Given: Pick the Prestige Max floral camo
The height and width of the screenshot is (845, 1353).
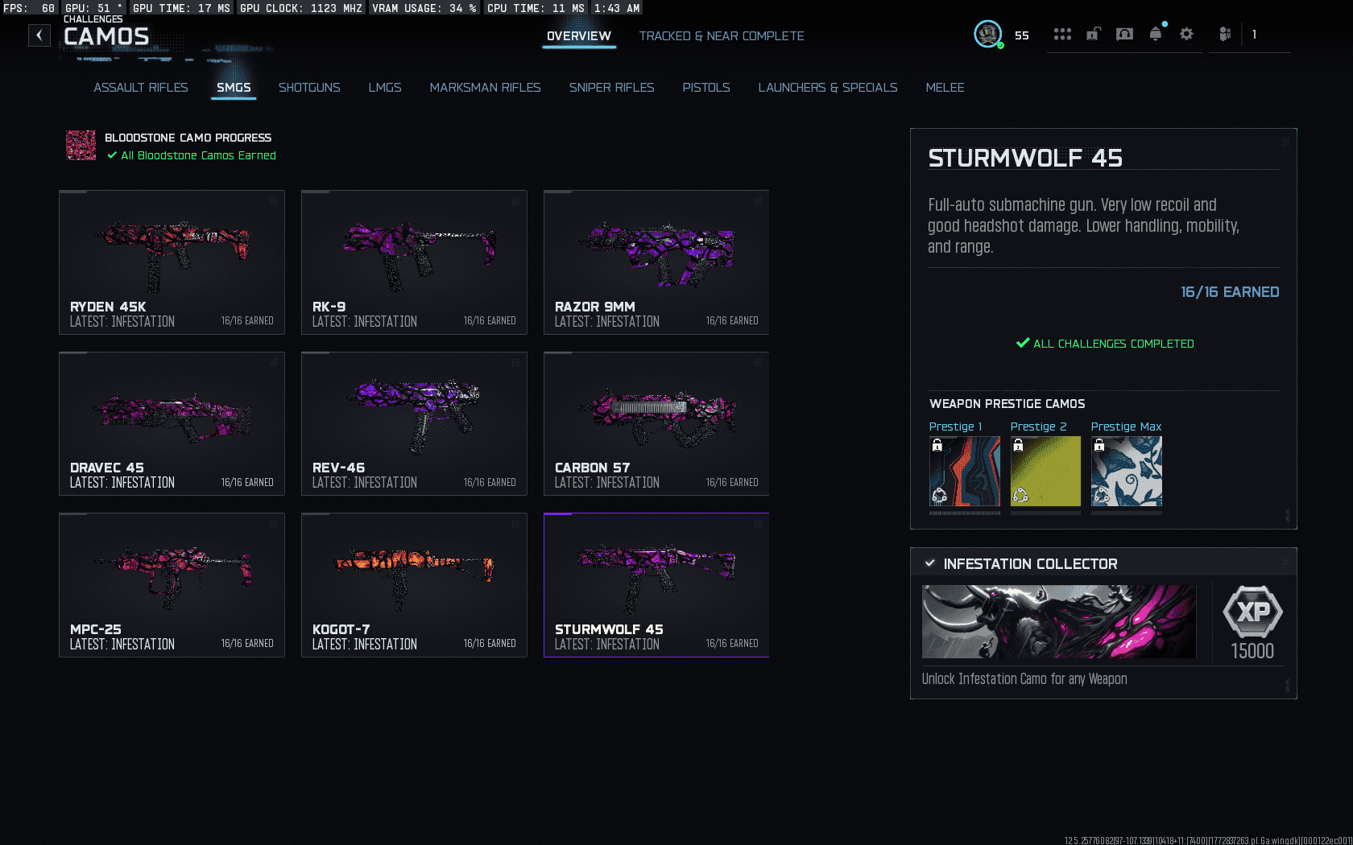Looking at the screenshot, I should tap(1126, 472).
